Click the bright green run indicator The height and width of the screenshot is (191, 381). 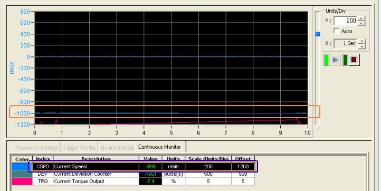point(327,60)
